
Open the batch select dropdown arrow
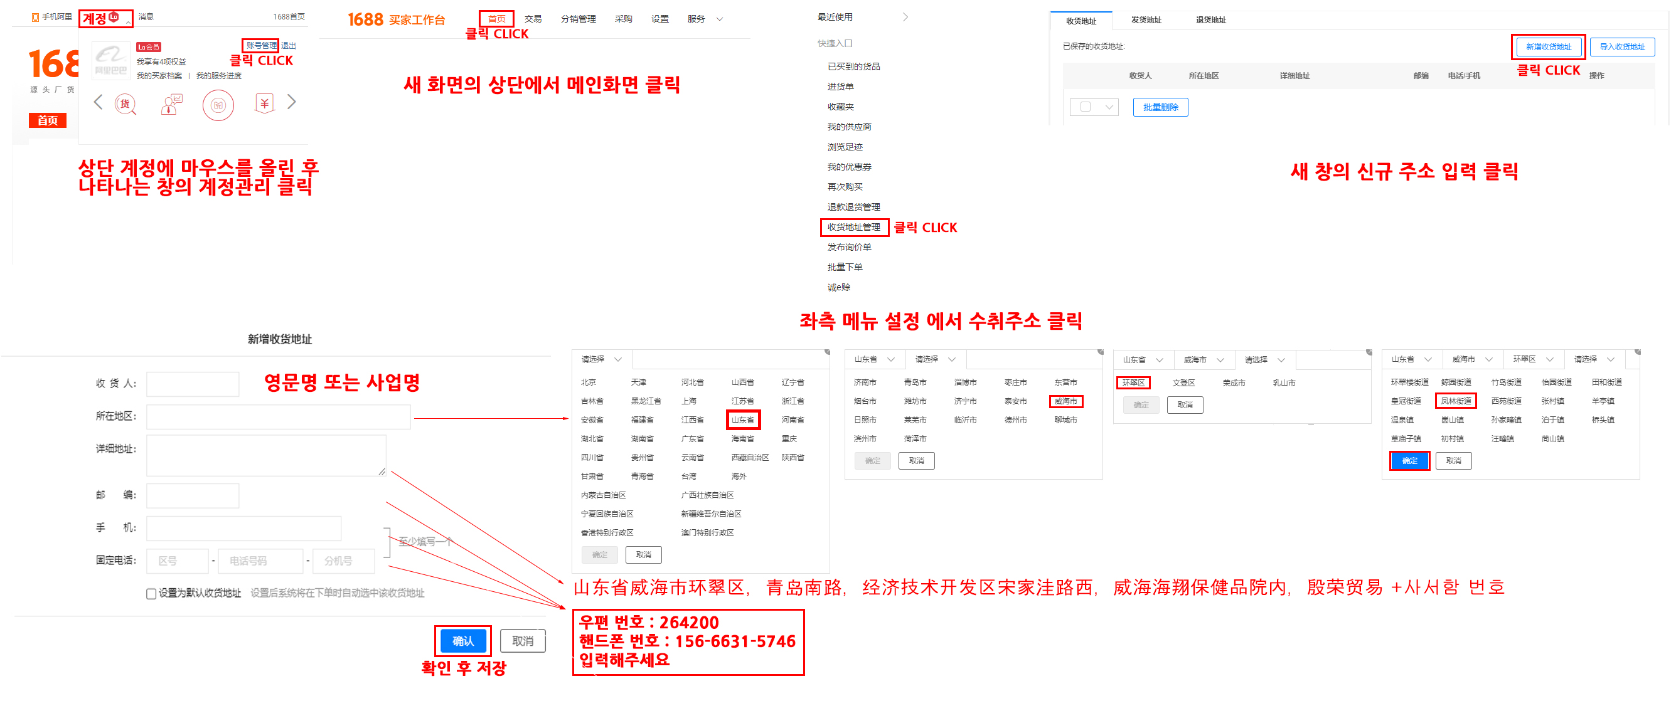pyautogui.click(x=1109, y=107)
